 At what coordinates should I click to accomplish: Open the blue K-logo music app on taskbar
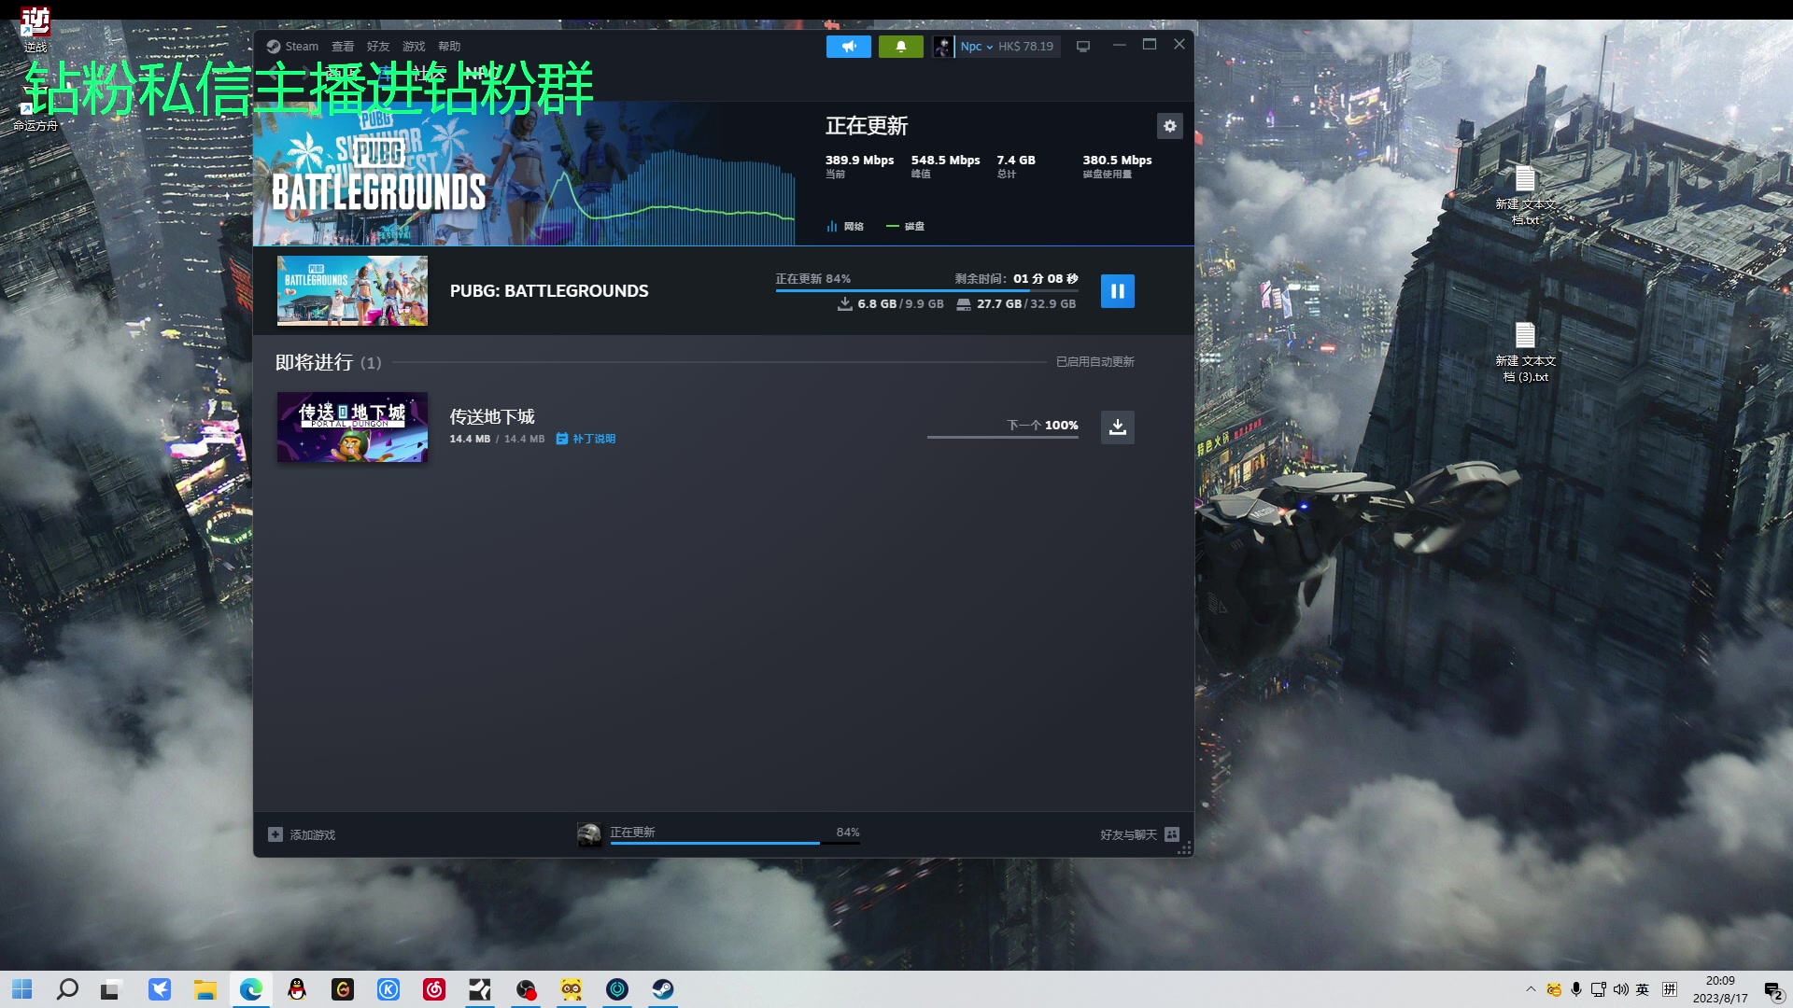(x=388, y=989)
